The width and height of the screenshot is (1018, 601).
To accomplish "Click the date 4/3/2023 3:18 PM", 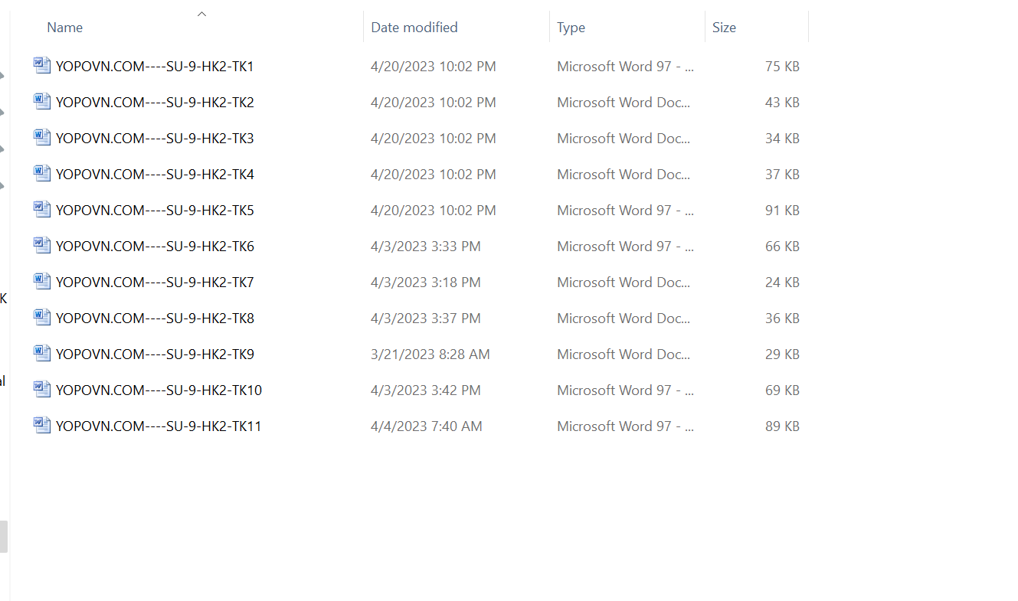I will (x=426, y=283).
